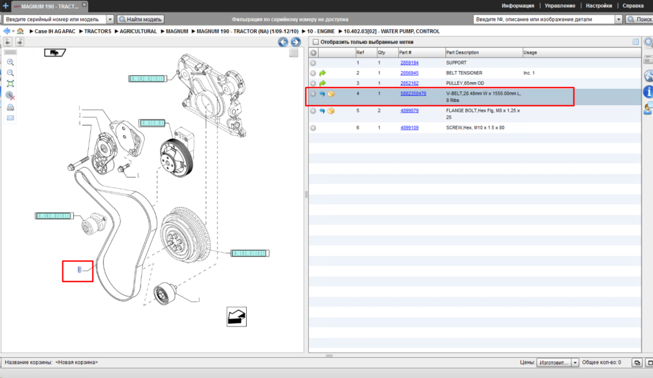Toggle add circle on V-BELT row
This screenshot has height=378, width=653.
[x=313, y=94]
